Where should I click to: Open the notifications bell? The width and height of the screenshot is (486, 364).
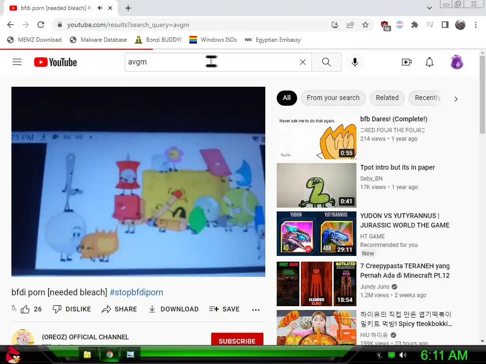point(429,62)
